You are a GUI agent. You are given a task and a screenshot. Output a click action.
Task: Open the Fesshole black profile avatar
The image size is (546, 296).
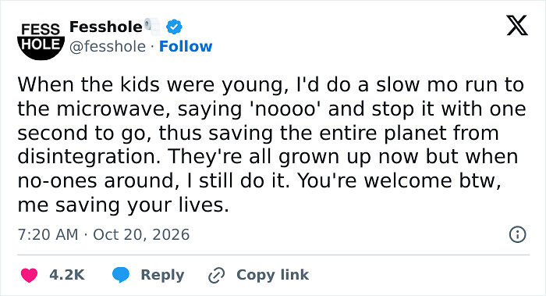coord(41,41)
